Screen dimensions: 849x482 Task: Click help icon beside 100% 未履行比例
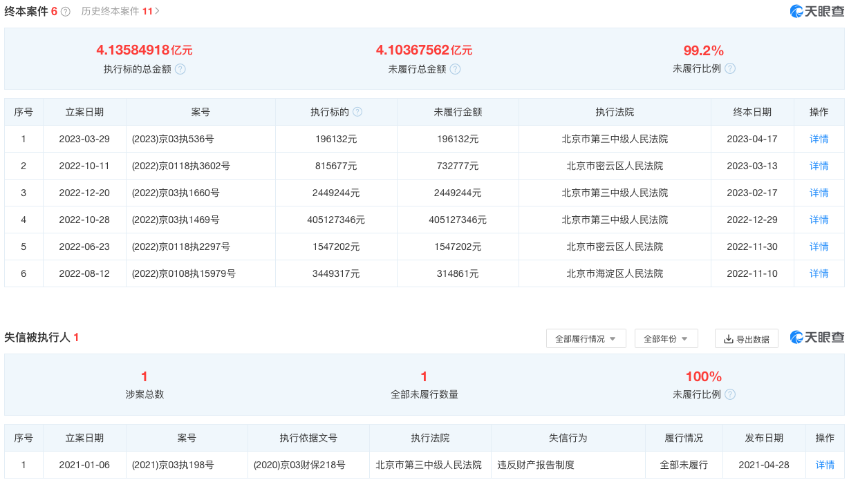click(730, 394)
